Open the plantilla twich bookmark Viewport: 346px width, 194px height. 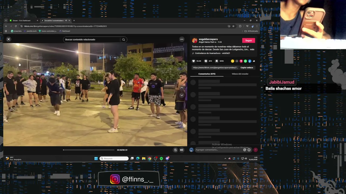pyautogui.click(x=30, y=31)
